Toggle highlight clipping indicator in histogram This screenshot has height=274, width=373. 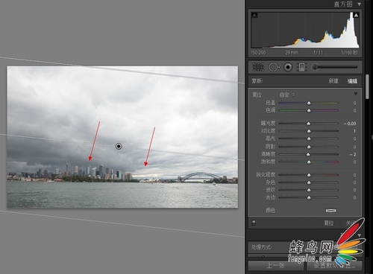click(356, 15)
